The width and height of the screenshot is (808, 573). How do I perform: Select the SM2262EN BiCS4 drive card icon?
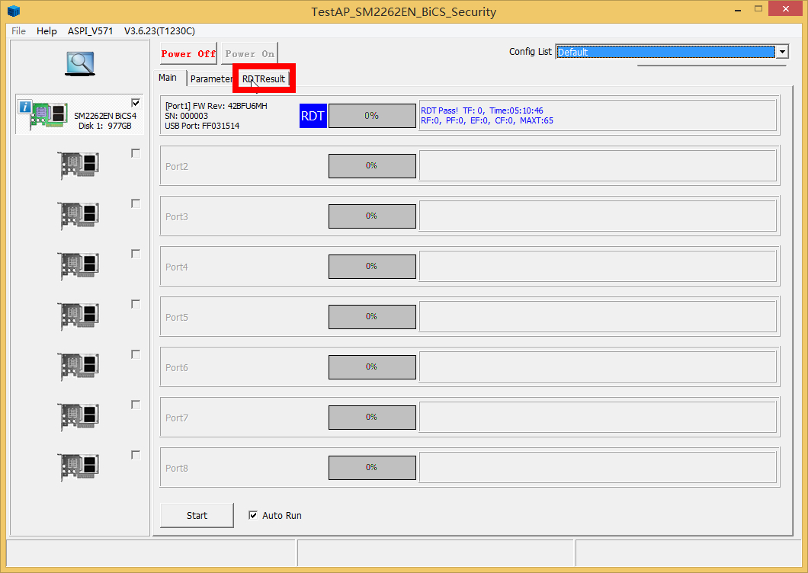click(x=48, y=116)
